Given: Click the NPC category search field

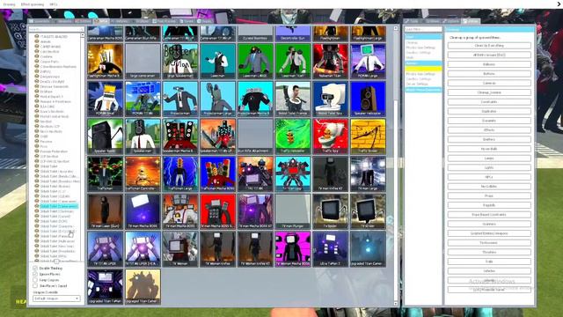Looking at the screenshot, I should tap(56, 29).
